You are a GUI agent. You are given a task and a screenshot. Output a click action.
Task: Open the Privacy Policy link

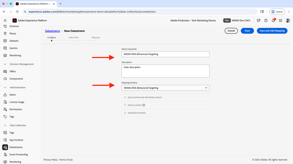(x=51, y=160)
